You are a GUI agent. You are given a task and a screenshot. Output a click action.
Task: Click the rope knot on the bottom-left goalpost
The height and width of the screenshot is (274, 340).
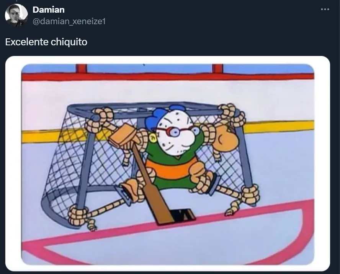78,215
